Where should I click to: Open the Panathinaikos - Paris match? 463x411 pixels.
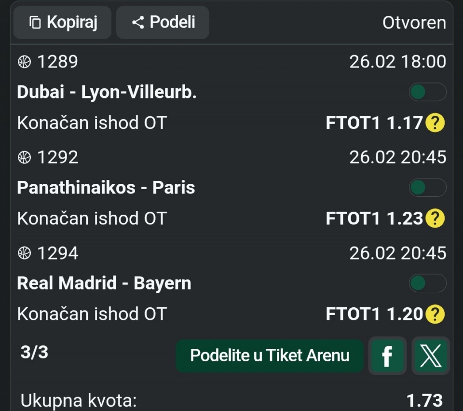click(106, 187)
